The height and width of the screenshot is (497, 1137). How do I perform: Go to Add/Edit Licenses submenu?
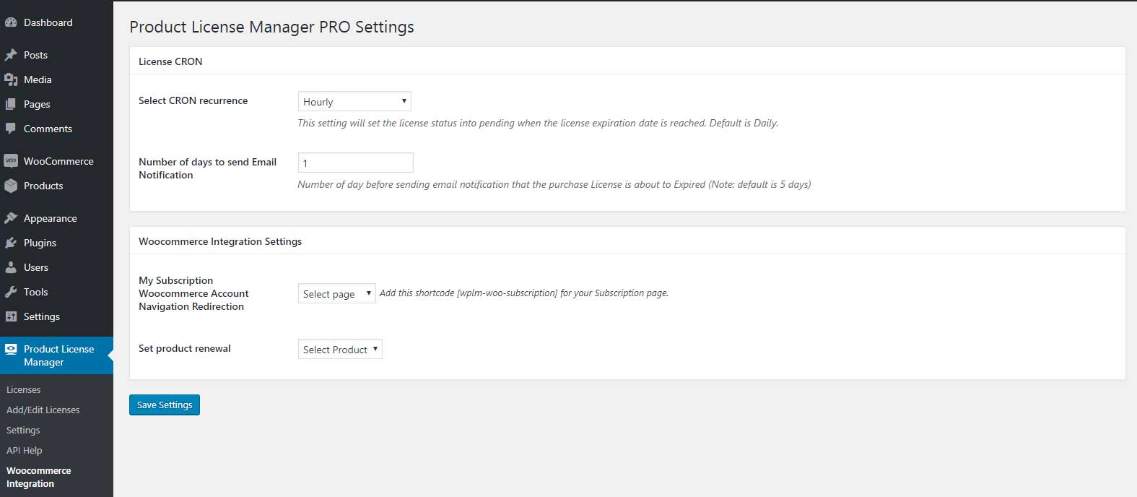click(43, 410)
